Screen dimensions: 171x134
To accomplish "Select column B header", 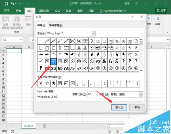I will [29, 47].
